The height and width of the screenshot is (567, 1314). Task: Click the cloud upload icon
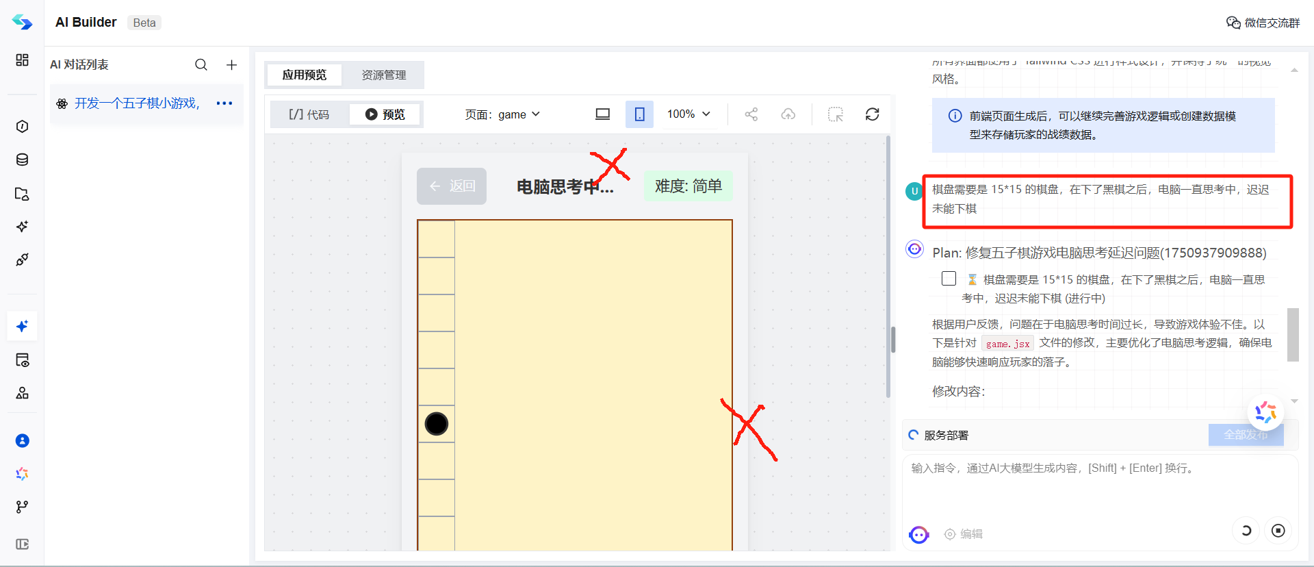[x=788, y=114]
